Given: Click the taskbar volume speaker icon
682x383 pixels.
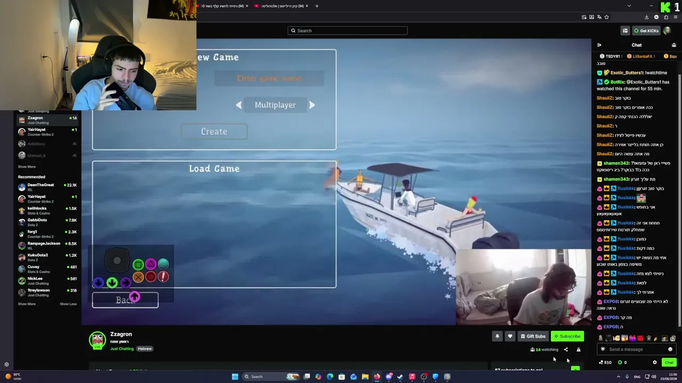Looking at the screenshot, I should pos(654,377).
